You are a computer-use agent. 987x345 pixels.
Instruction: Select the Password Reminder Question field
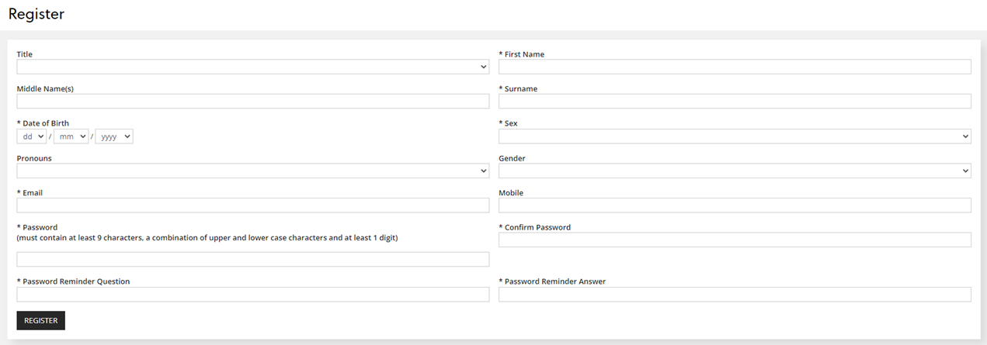point(252,295)
